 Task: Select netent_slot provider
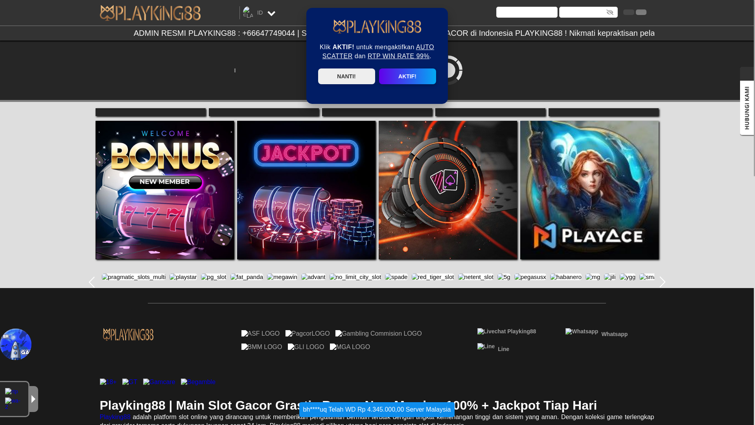point(476,277)
